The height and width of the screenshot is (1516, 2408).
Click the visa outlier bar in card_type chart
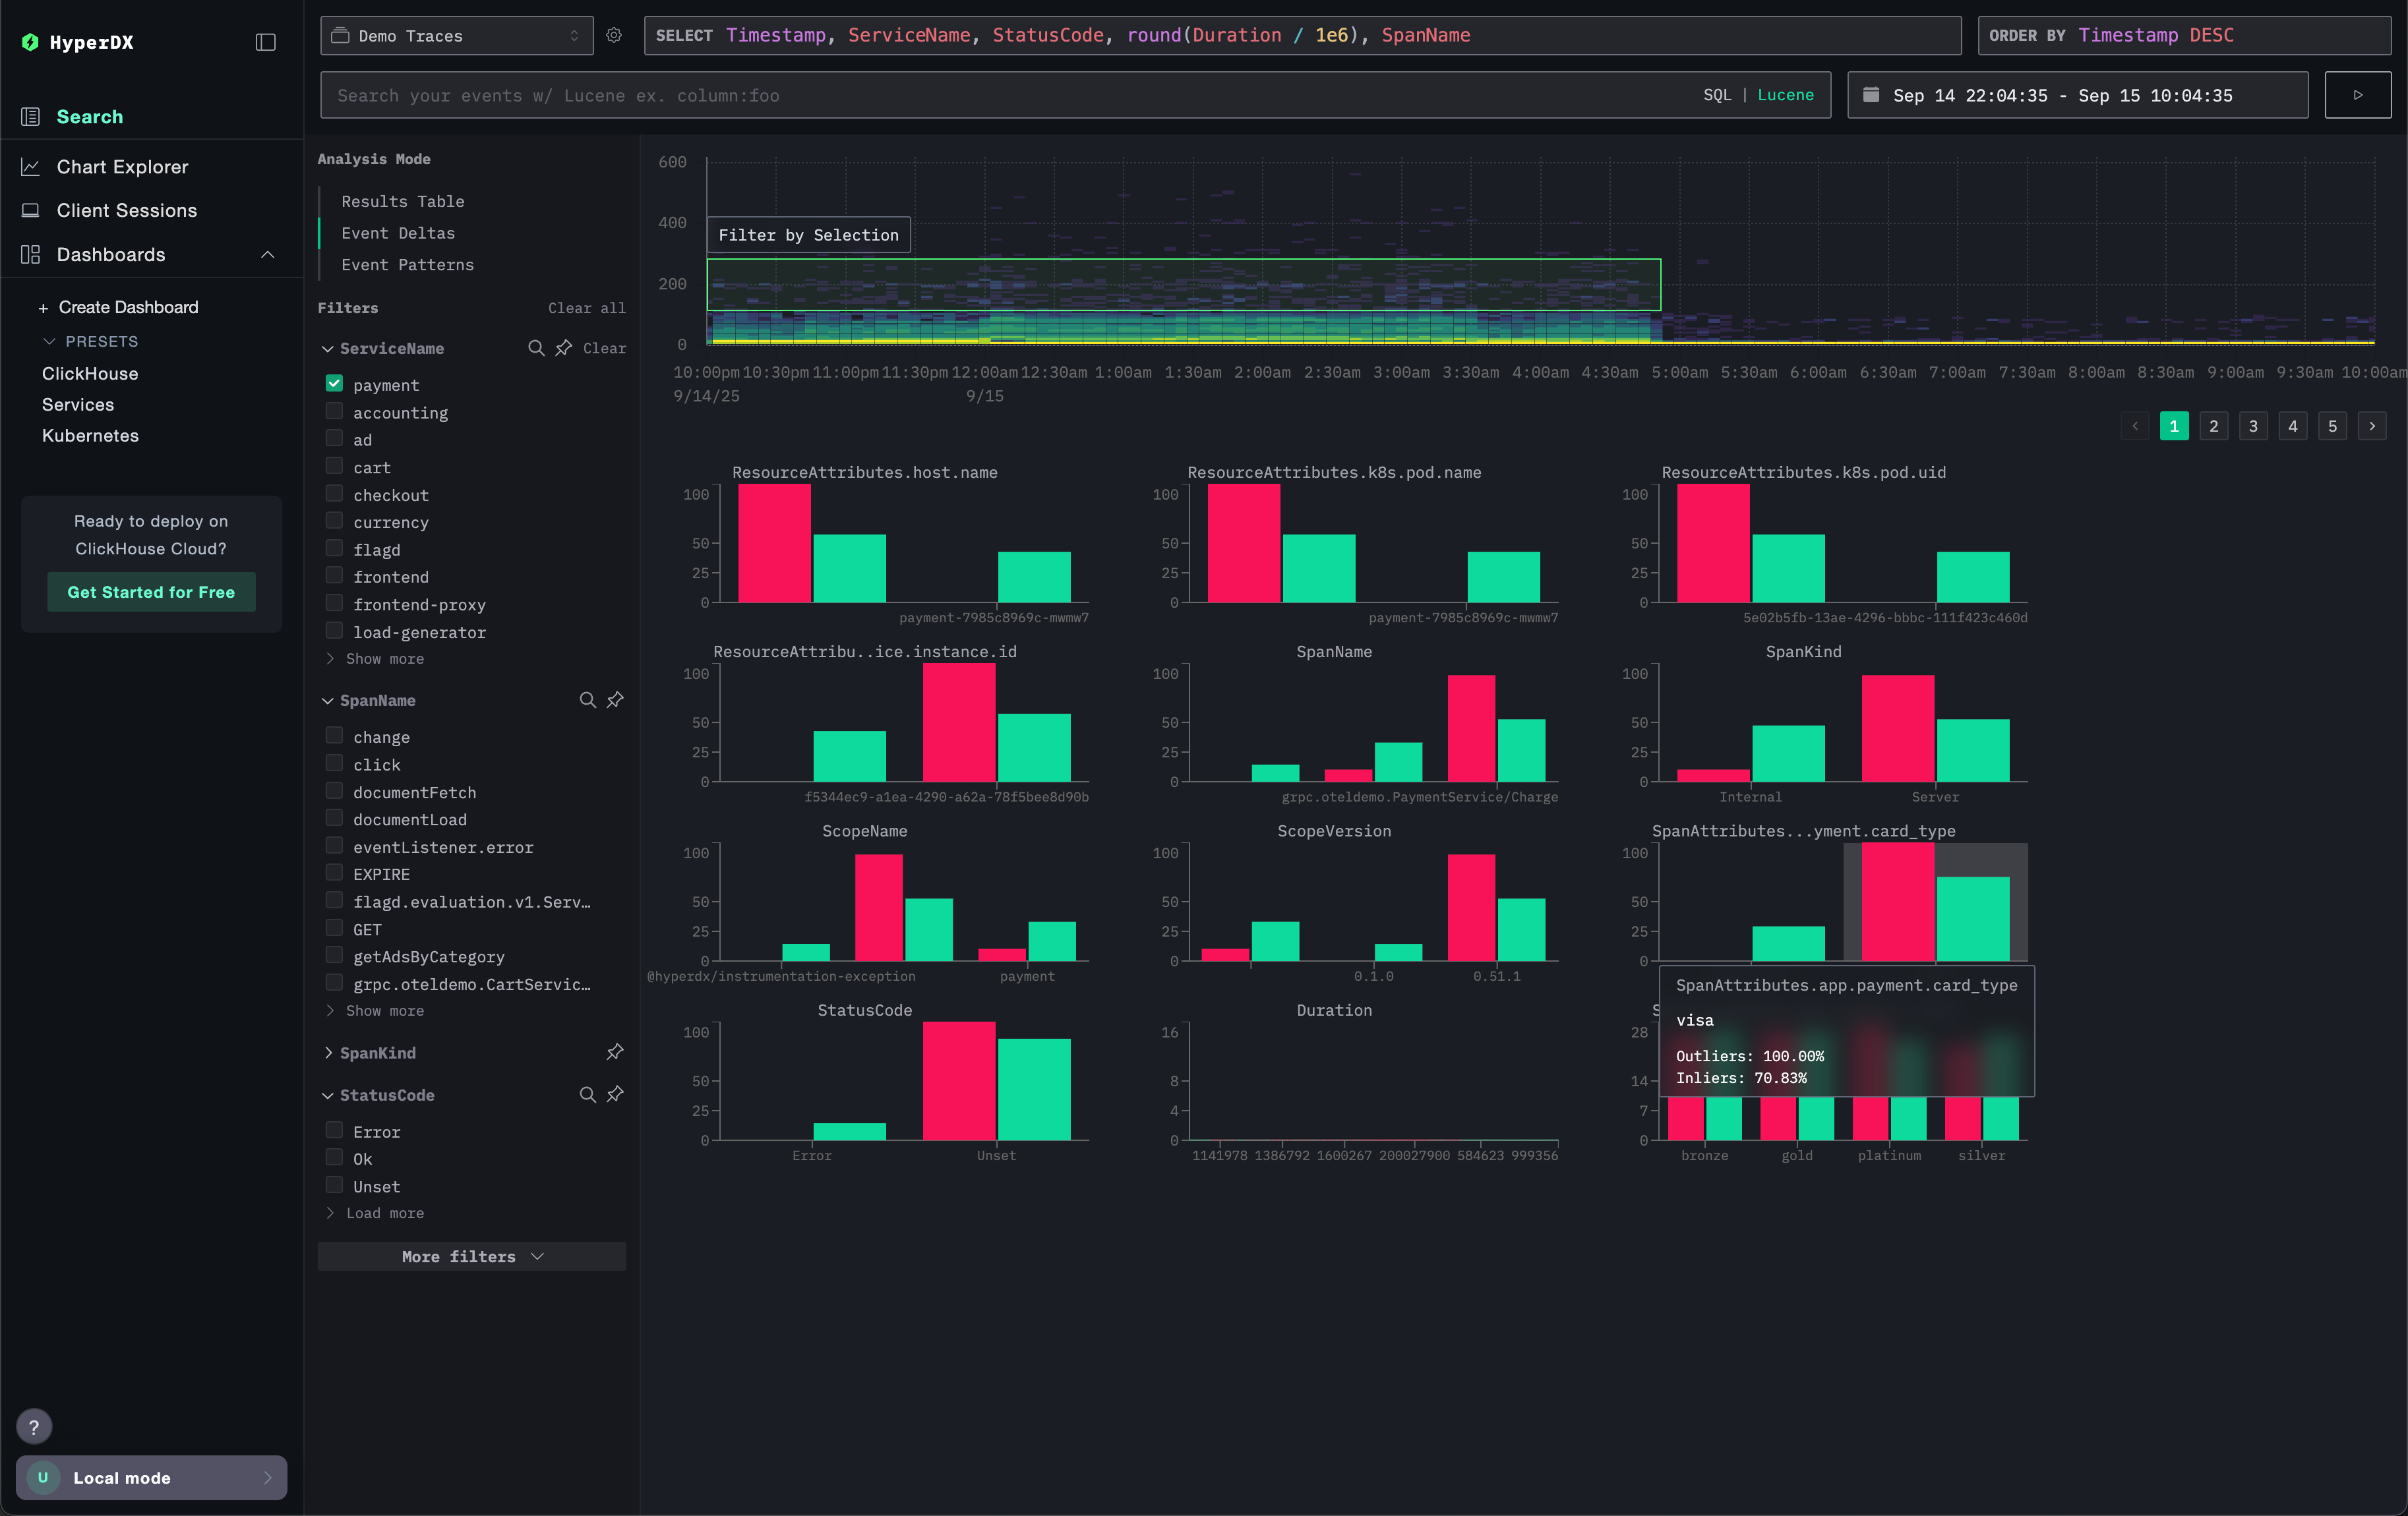[1897, 902]
